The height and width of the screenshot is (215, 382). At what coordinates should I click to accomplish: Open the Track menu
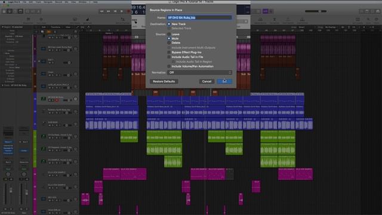pos(38,2)
